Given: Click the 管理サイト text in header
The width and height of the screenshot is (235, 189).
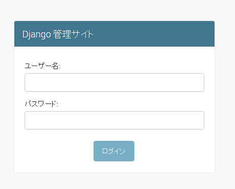Looking at the screenshot, I should point(73,34).
